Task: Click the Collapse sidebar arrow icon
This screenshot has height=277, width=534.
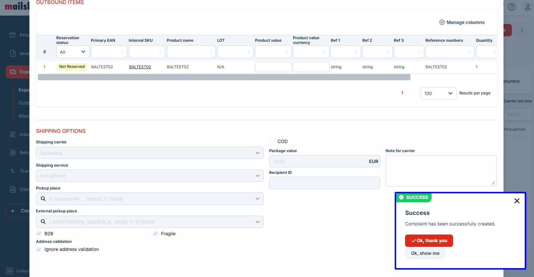Action: click(x=10, y=271)
